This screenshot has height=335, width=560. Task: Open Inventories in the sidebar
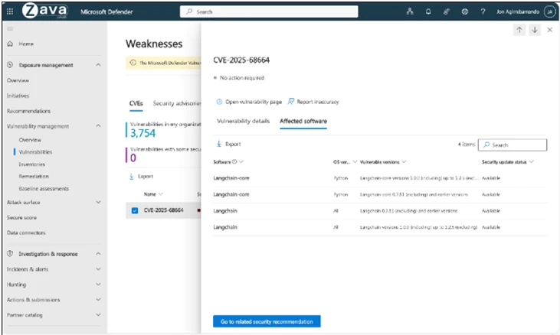[x=32, y=164]
